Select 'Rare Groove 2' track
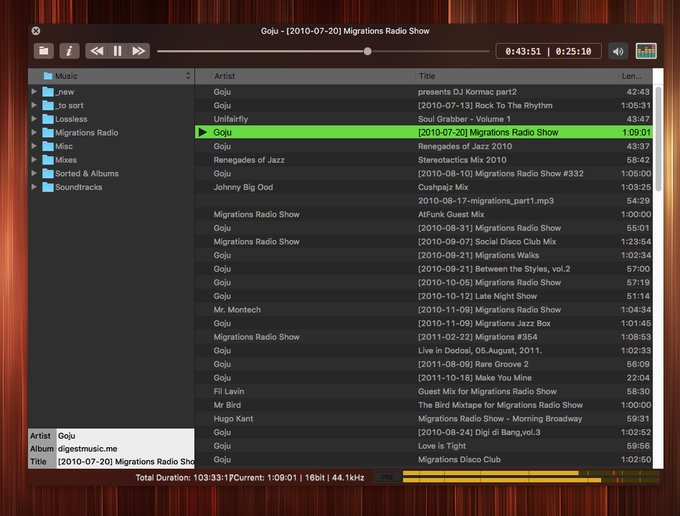 tap(424, 364)
